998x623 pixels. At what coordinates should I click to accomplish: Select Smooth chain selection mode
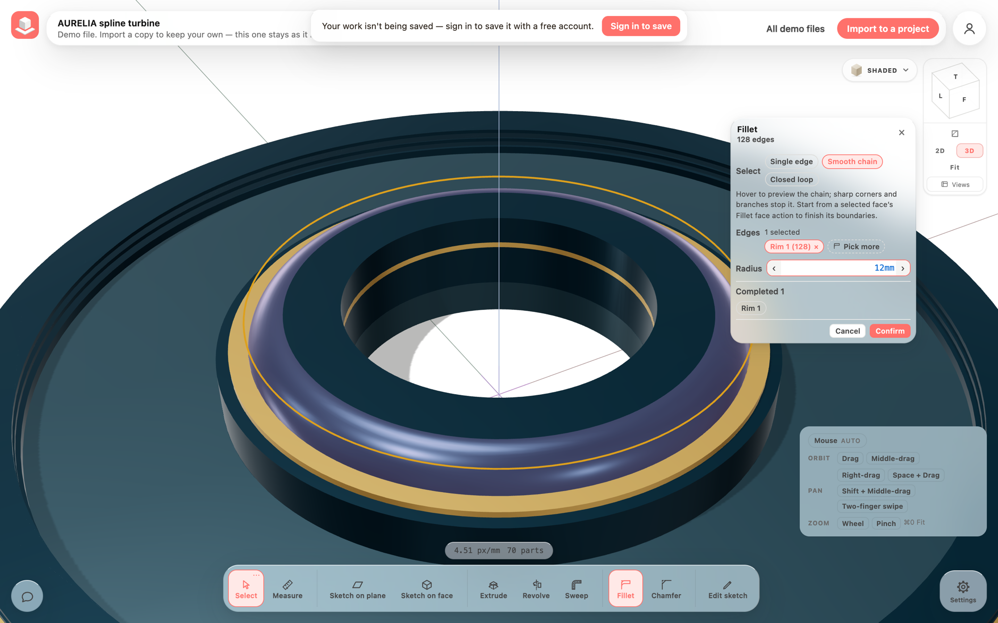pos(852,161)
